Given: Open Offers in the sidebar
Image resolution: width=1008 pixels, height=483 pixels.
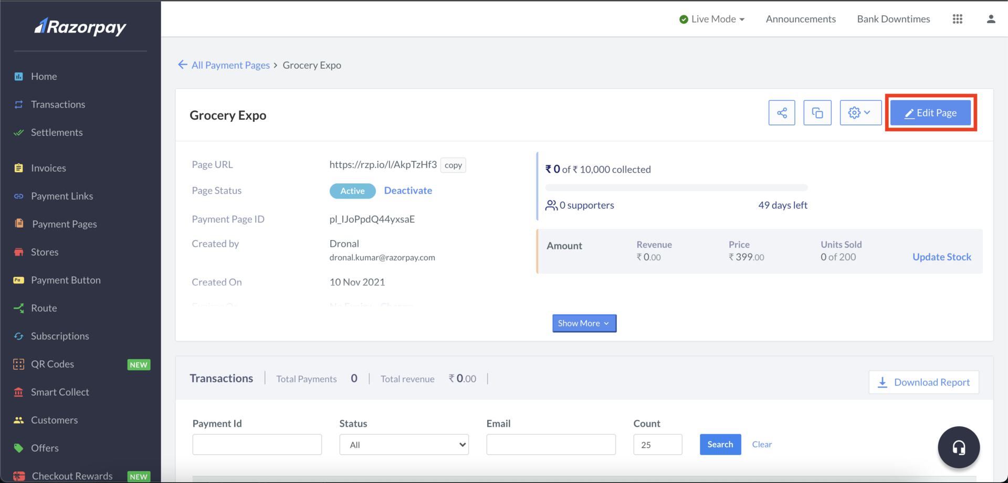Looking at the screenshot, I should [45, 448].
